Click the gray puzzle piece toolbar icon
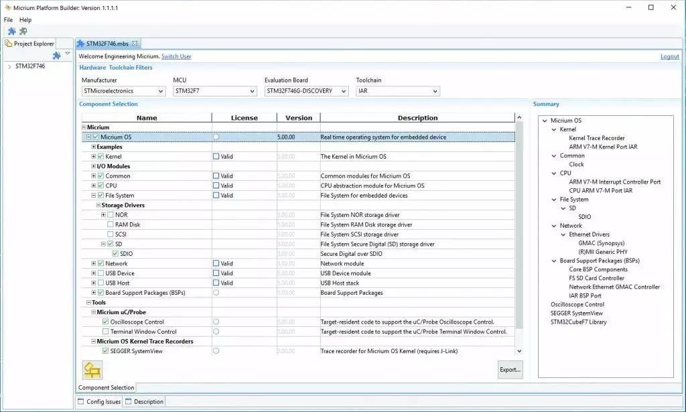The height and width of the screenshot is (412, 686). (x=23, y=31)
